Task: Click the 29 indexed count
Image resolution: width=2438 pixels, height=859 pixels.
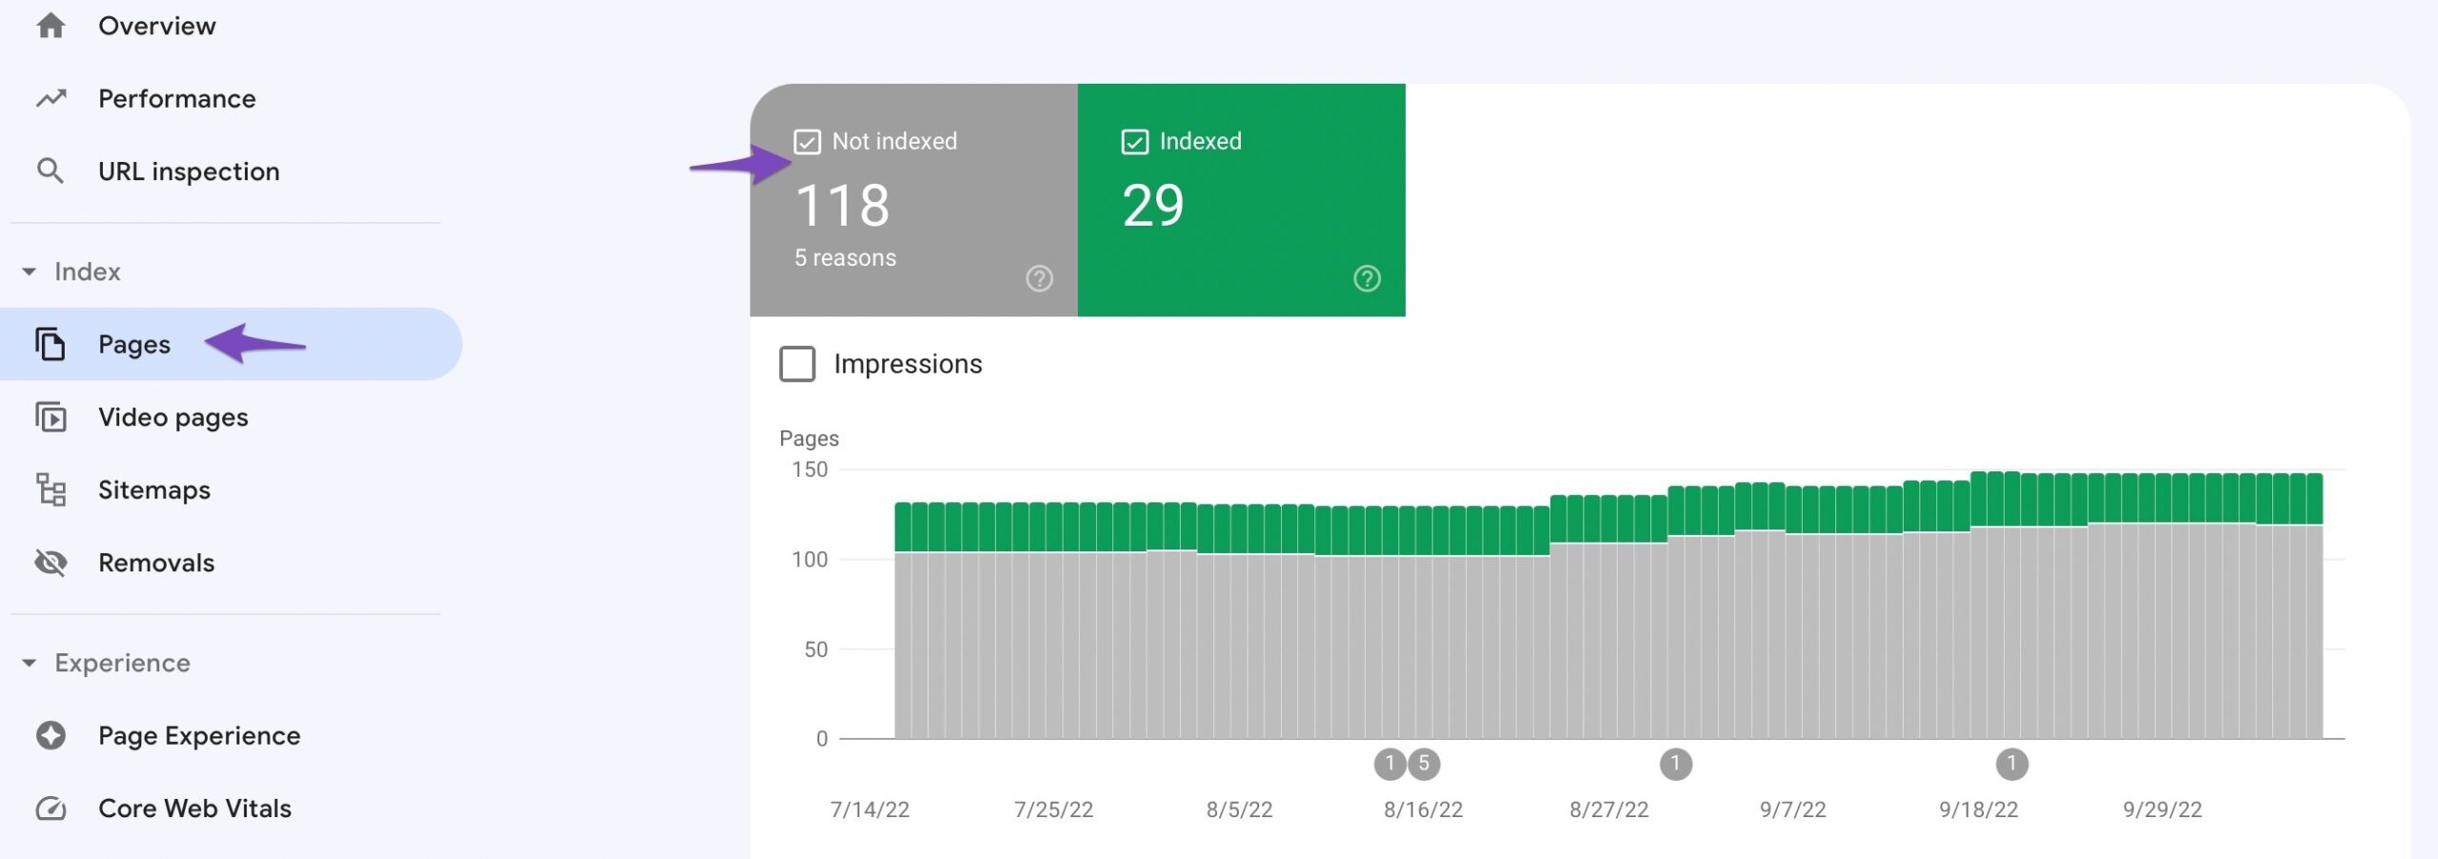Action: (1152, 206)
